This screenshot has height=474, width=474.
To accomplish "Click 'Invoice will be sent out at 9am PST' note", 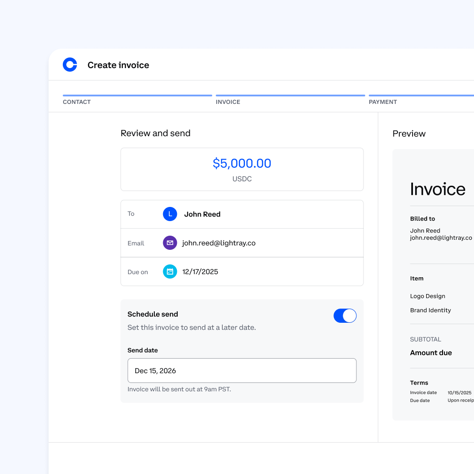I will pos(179,389).
